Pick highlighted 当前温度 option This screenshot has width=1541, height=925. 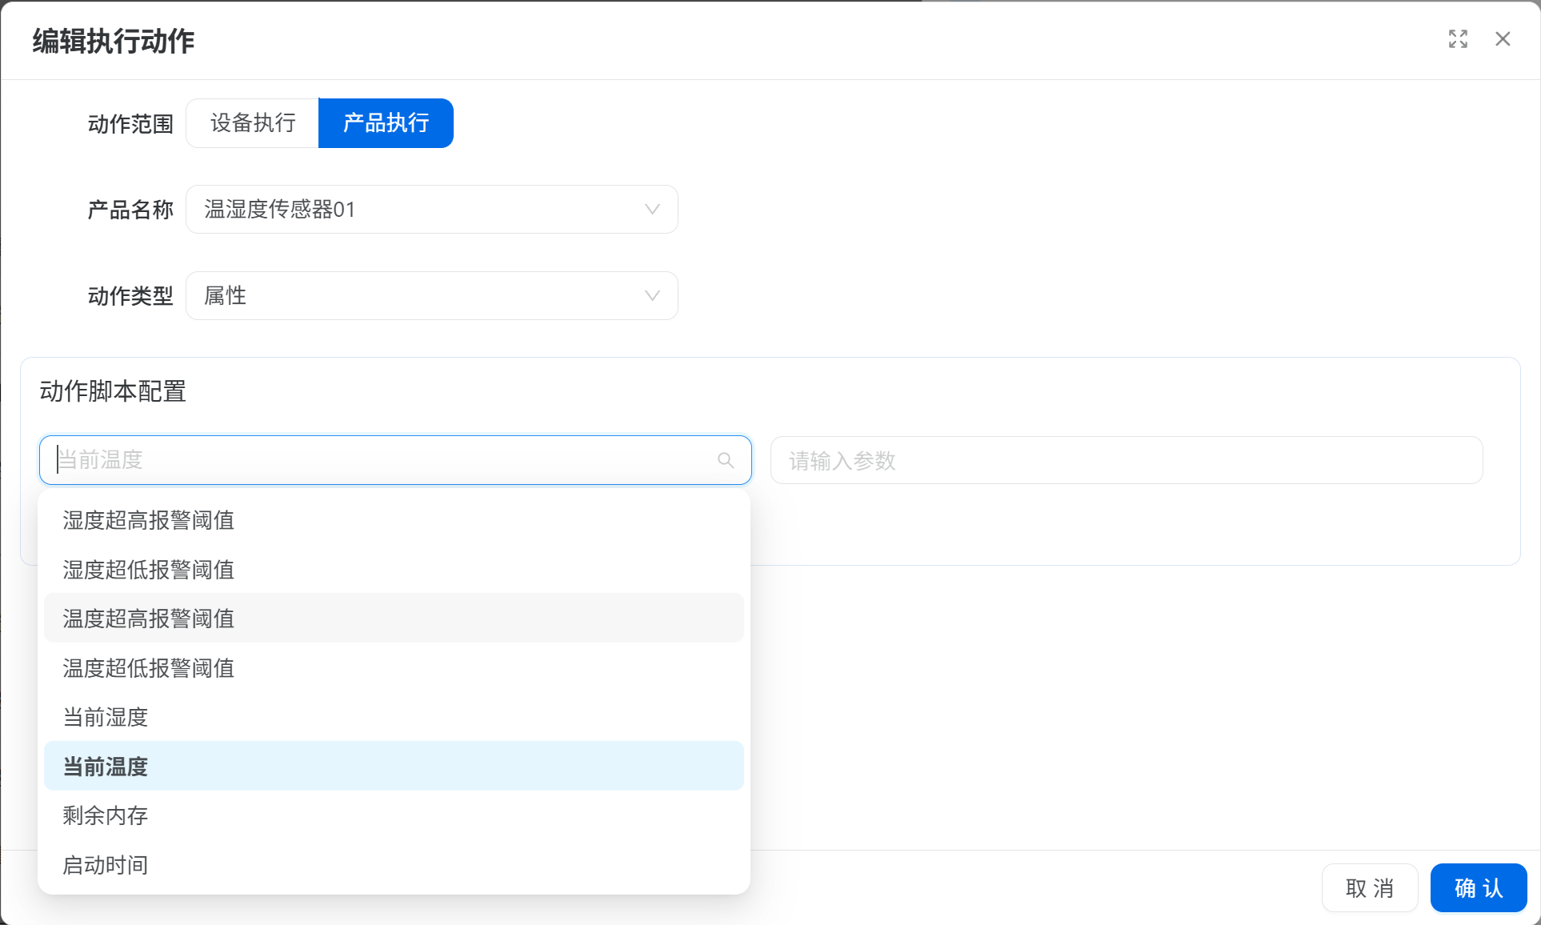tap(106, 767)
